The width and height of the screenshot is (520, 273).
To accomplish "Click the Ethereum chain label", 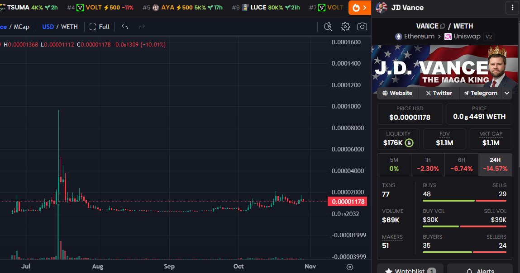I will [419, 37].
